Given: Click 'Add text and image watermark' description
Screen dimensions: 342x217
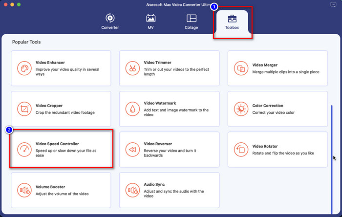Looking at the screenshot, I should [x=176, y=112].
